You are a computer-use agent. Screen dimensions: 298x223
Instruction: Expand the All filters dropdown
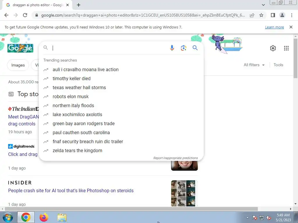[x=254, y=65]
